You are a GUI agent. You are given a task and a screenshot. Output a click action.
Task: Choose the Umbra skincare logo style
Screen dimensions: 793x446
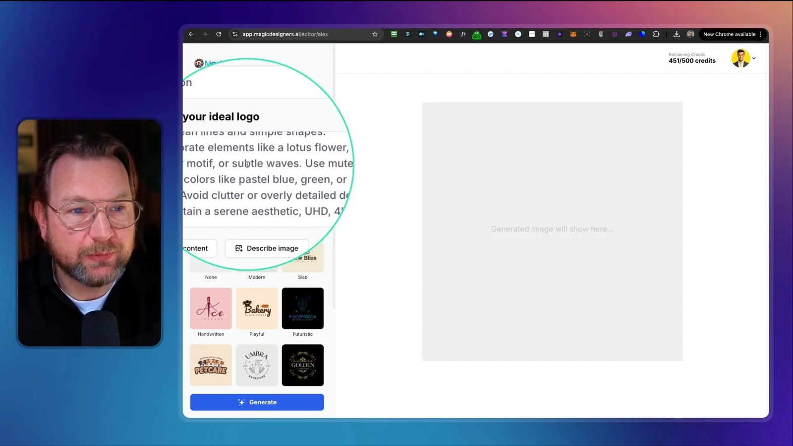point(257,365)
